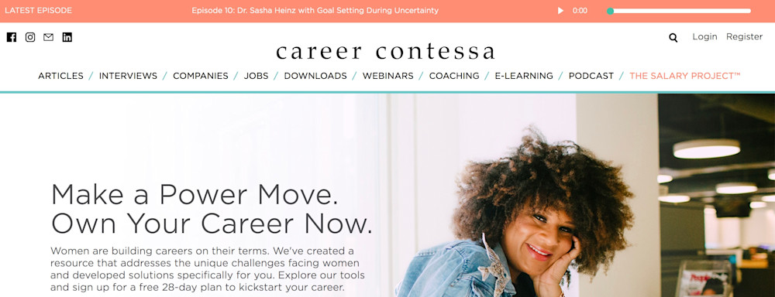
Task: Click the Career Contessa logo
Action: [385, 51]
